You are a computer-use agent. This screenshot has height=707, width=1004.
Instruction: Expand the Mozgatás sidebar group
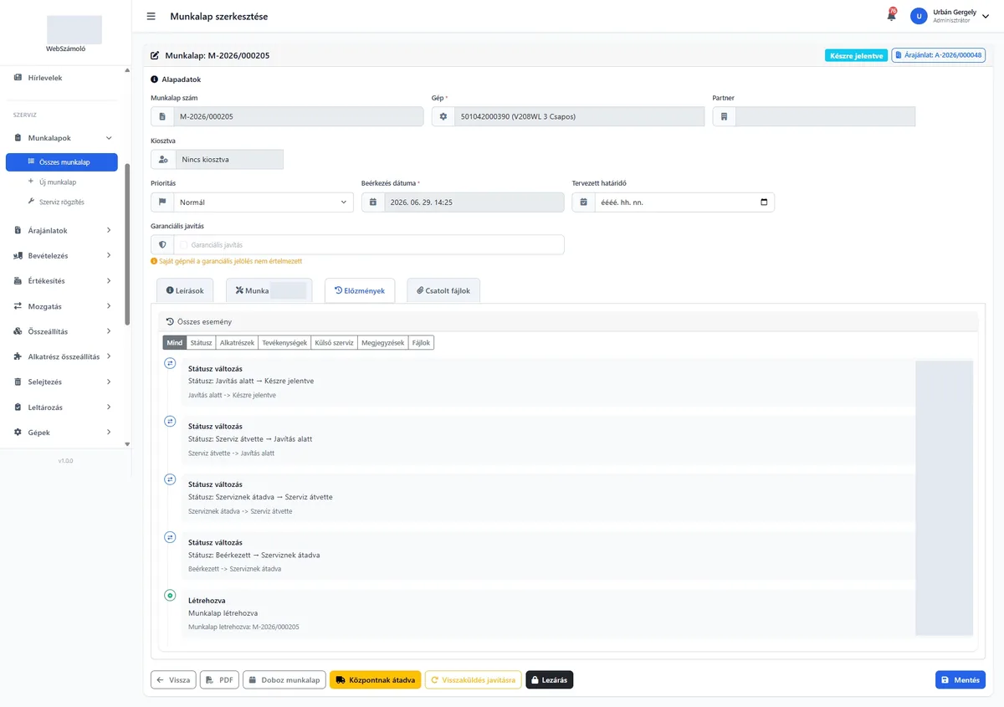pos(109,306)
